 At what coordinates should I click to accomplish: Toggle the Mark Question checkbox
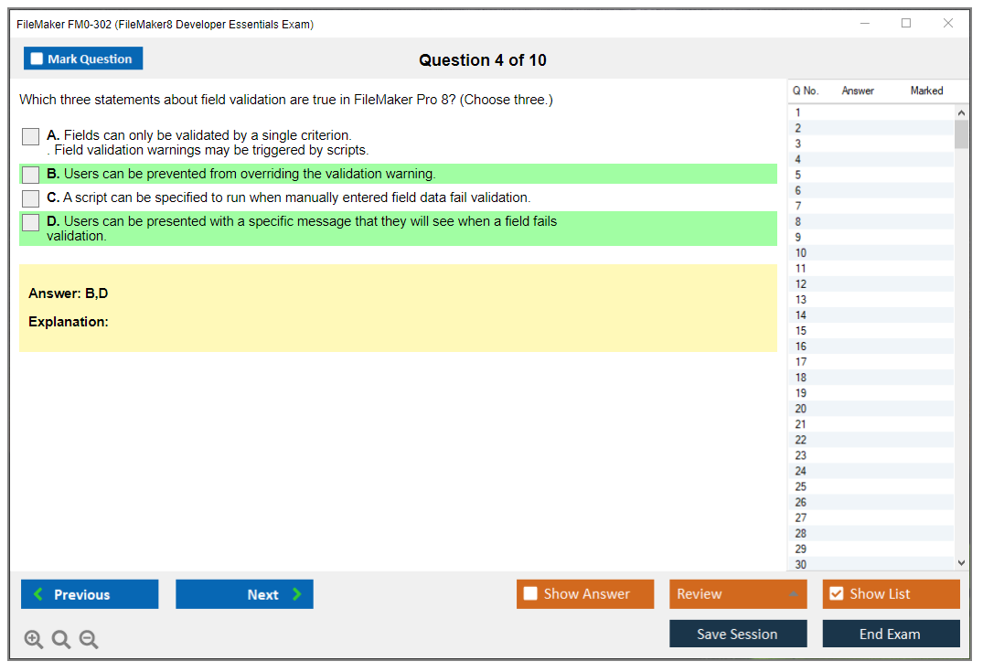37,59
